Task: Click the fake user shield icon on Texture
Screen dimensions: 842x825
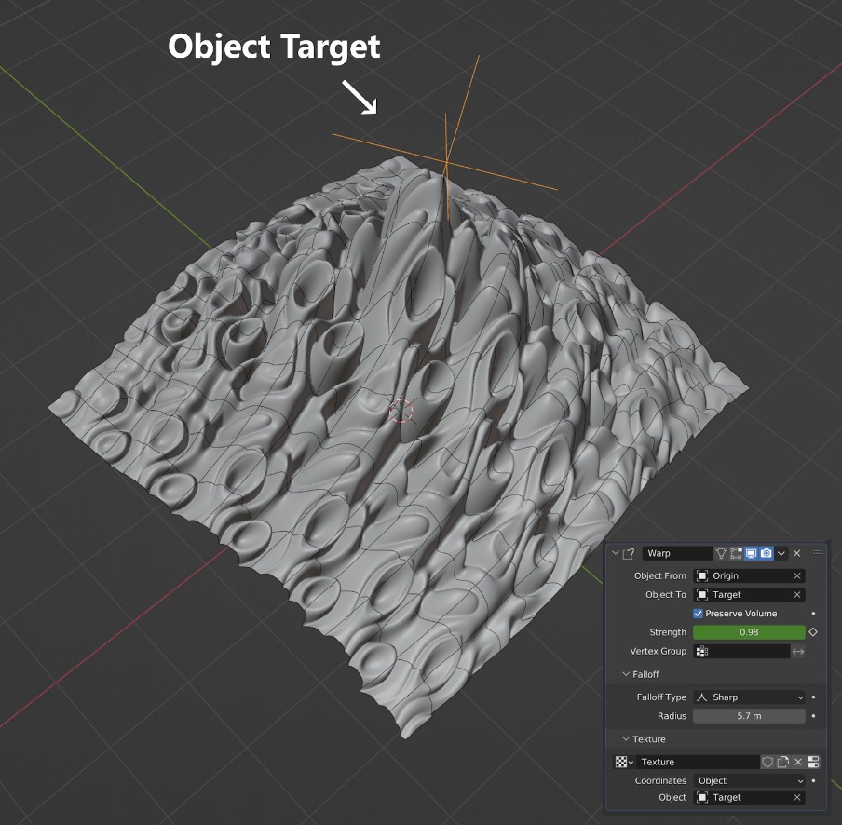Action: coord(767,762)
